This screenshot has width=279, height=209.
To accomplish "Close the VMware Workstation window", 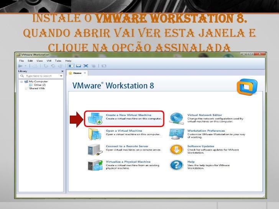I will [259, 54].
